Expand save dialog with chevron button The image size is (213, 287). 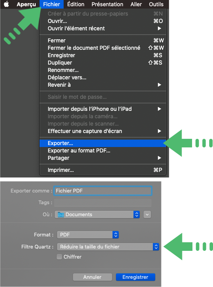click(147, 215)
